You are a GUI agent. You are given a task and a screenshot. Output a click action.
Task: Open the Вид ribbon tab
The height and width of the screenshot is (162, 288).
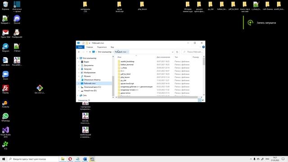click(112, 47)
